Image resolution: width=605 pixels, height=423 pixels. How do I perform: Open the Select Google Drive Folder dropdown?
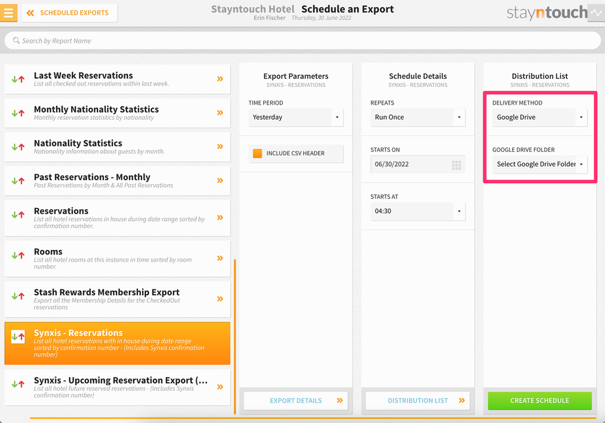click(x=540, y=164)
